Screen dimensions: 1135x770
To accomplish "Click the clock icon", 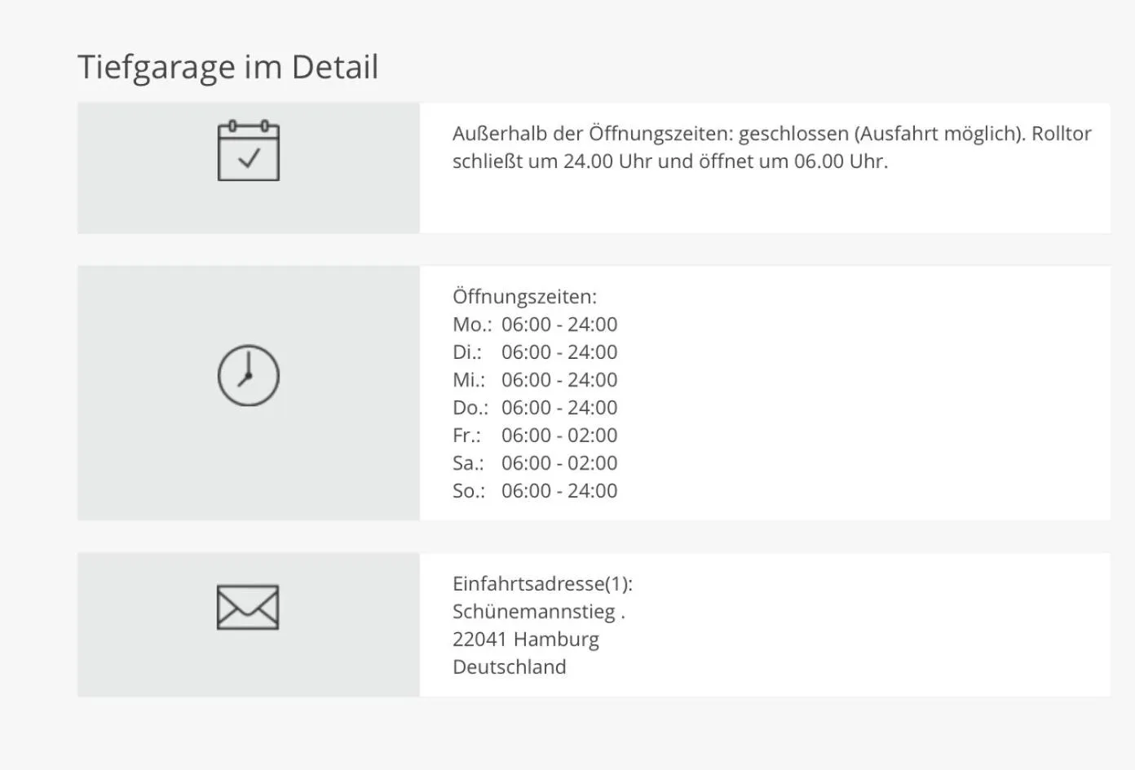I will tap(249, 376).
